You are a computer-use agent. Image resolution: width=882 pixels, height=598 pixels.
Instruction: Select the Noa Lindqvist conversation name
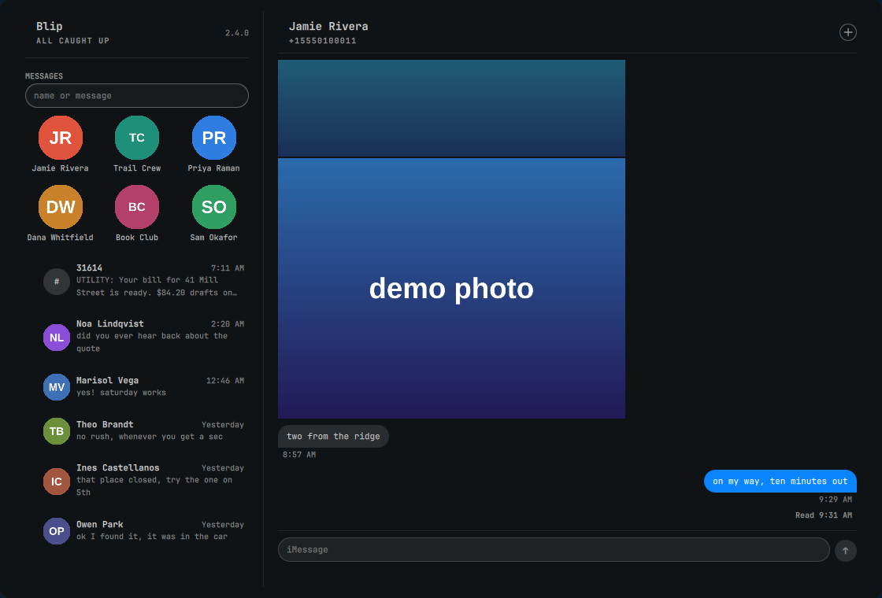pos(109,323)
